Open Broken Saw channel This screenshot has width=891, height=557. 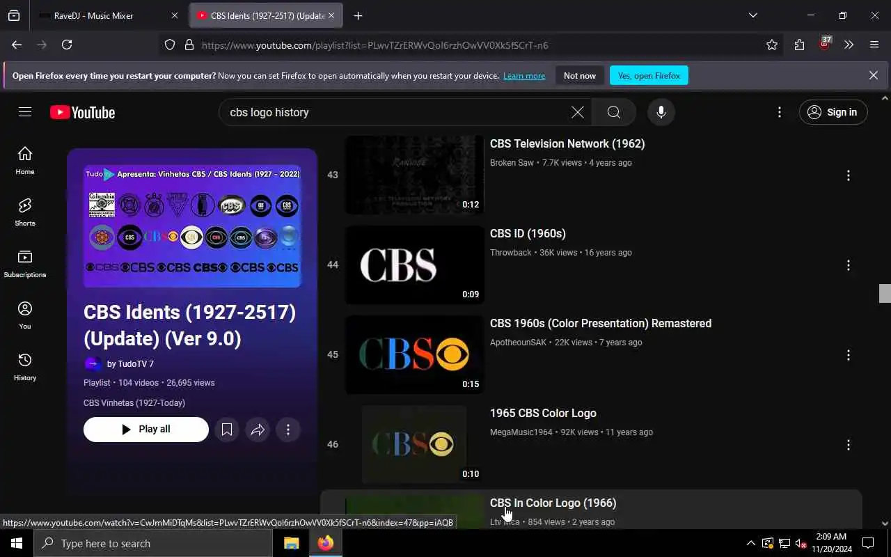point(512,163)
